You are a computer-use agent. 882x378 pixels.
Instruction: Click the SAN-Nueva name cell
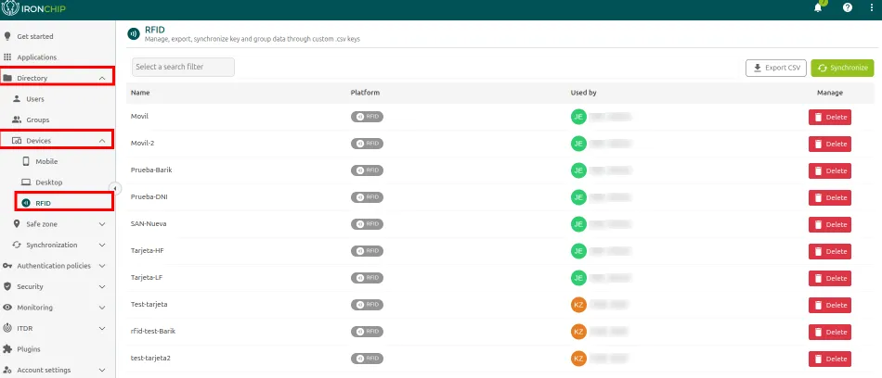pyautogui.click(x=149, y=223)
